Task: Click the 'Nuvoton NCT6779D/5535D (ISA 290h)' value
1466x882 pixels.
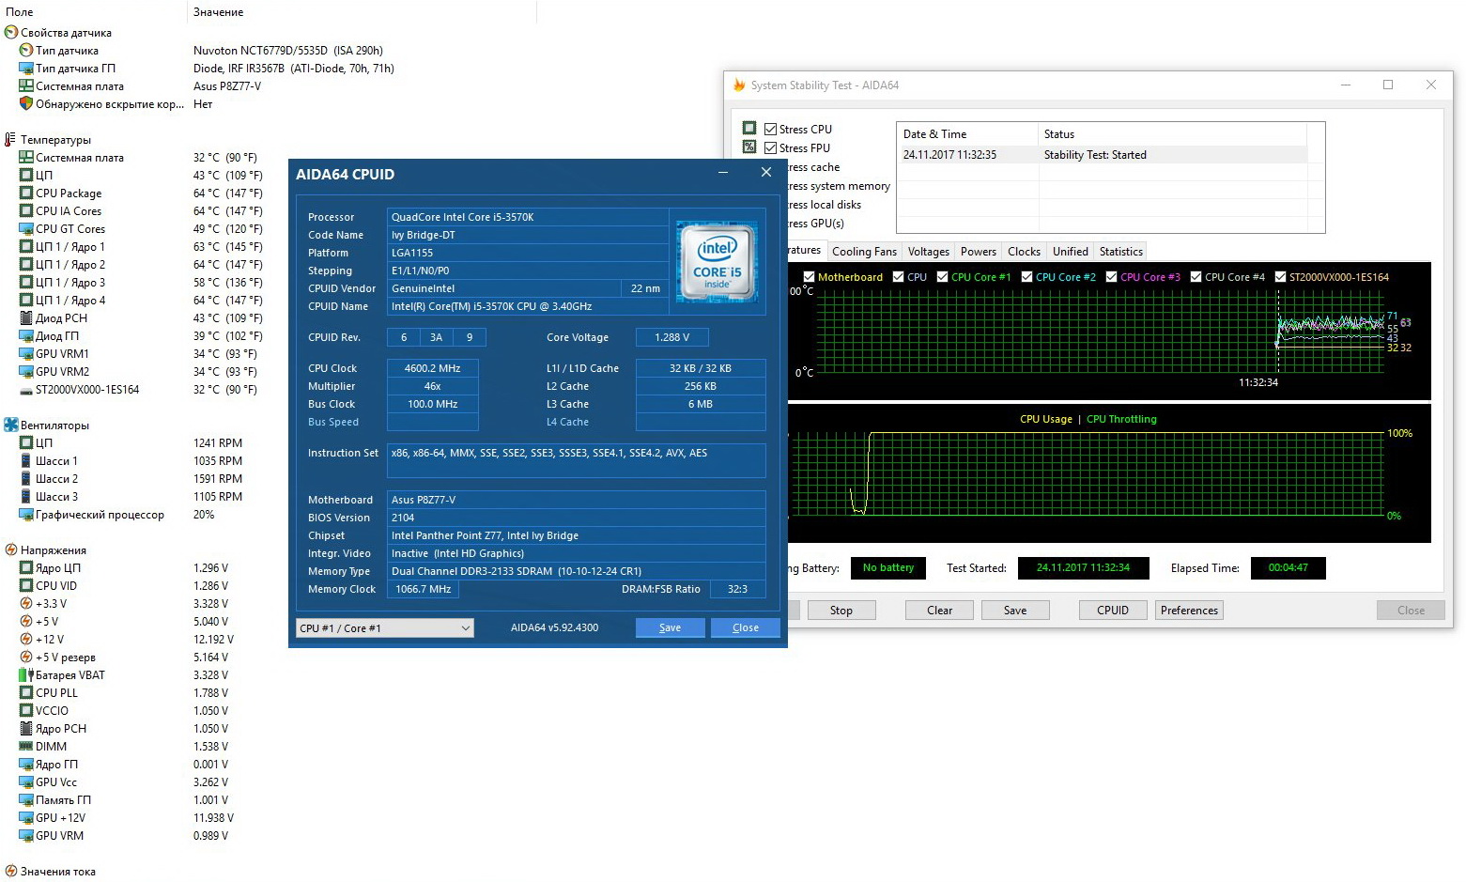Action: pyautogui.click(x=288, y=50)
